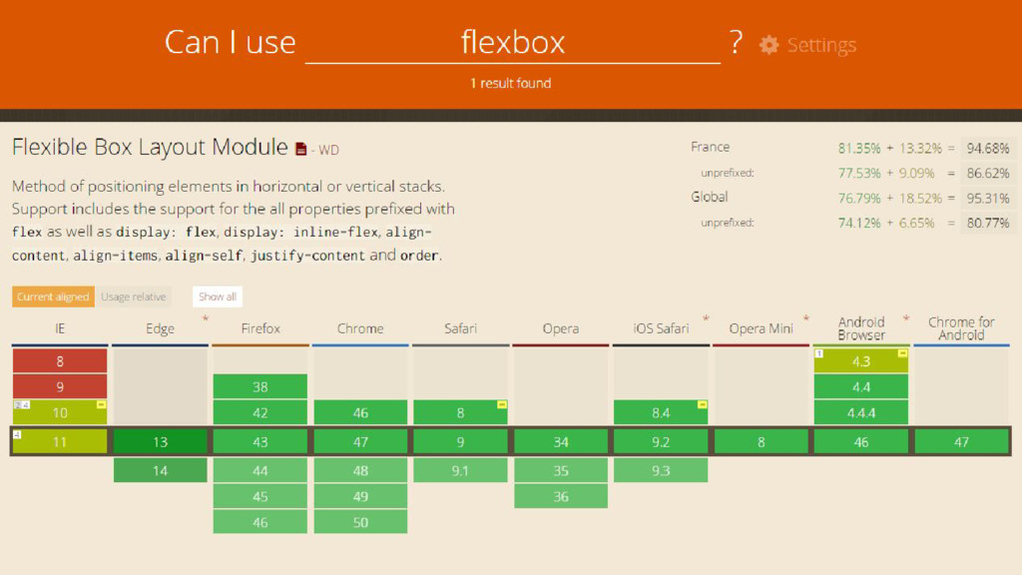Click the Chrome for Android 47 cell
The height and width of the screenshot is (575, 1022).
click(961, 441)
